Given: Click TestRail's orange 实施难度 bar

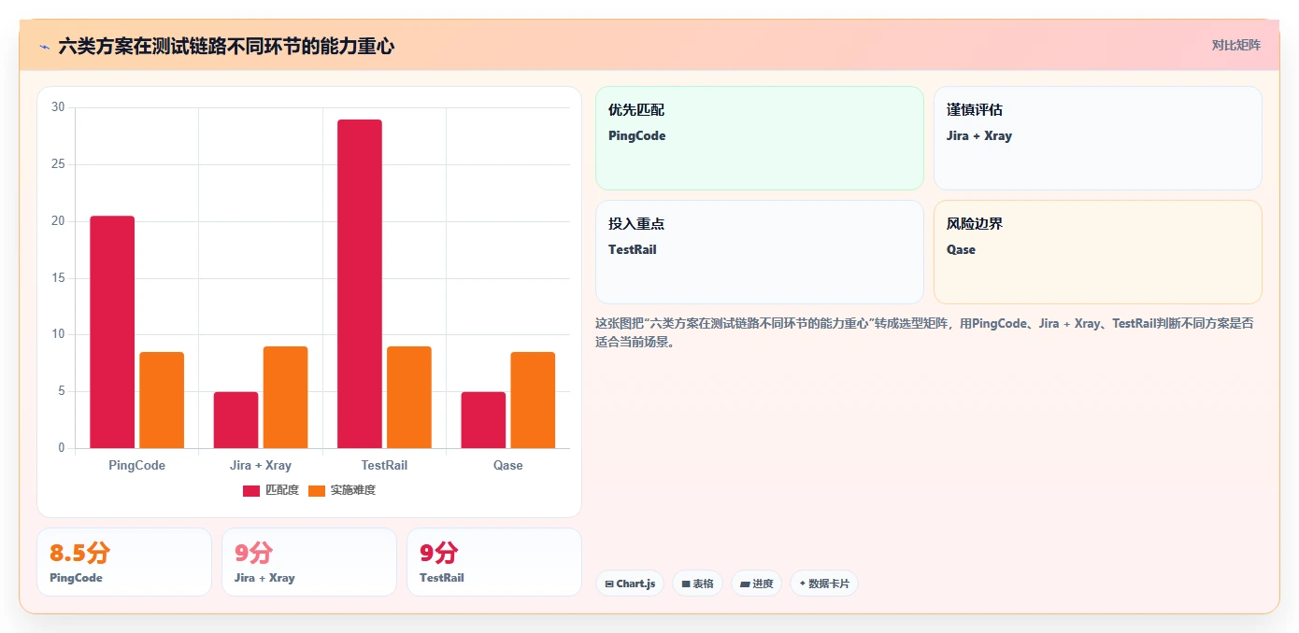Looking at the screenshot, I should point(409,397).
